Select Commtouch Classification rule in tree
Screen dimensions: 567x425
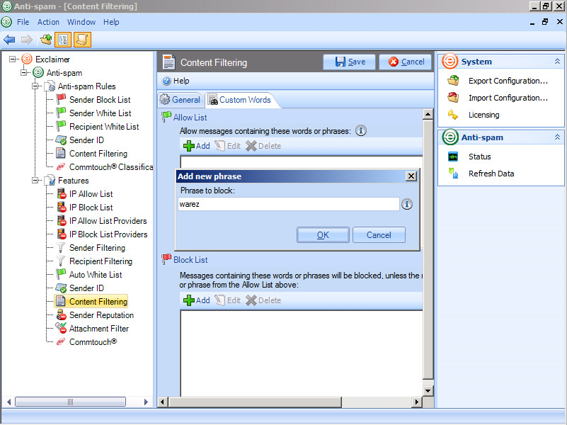pos(111,166)
